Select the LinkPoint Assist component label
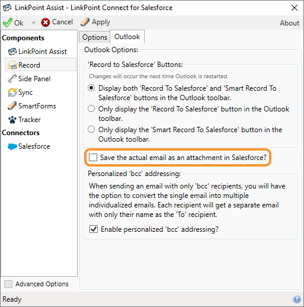Image resolution: width=304 pixels, height=307 pixels. tap(43, 52)
